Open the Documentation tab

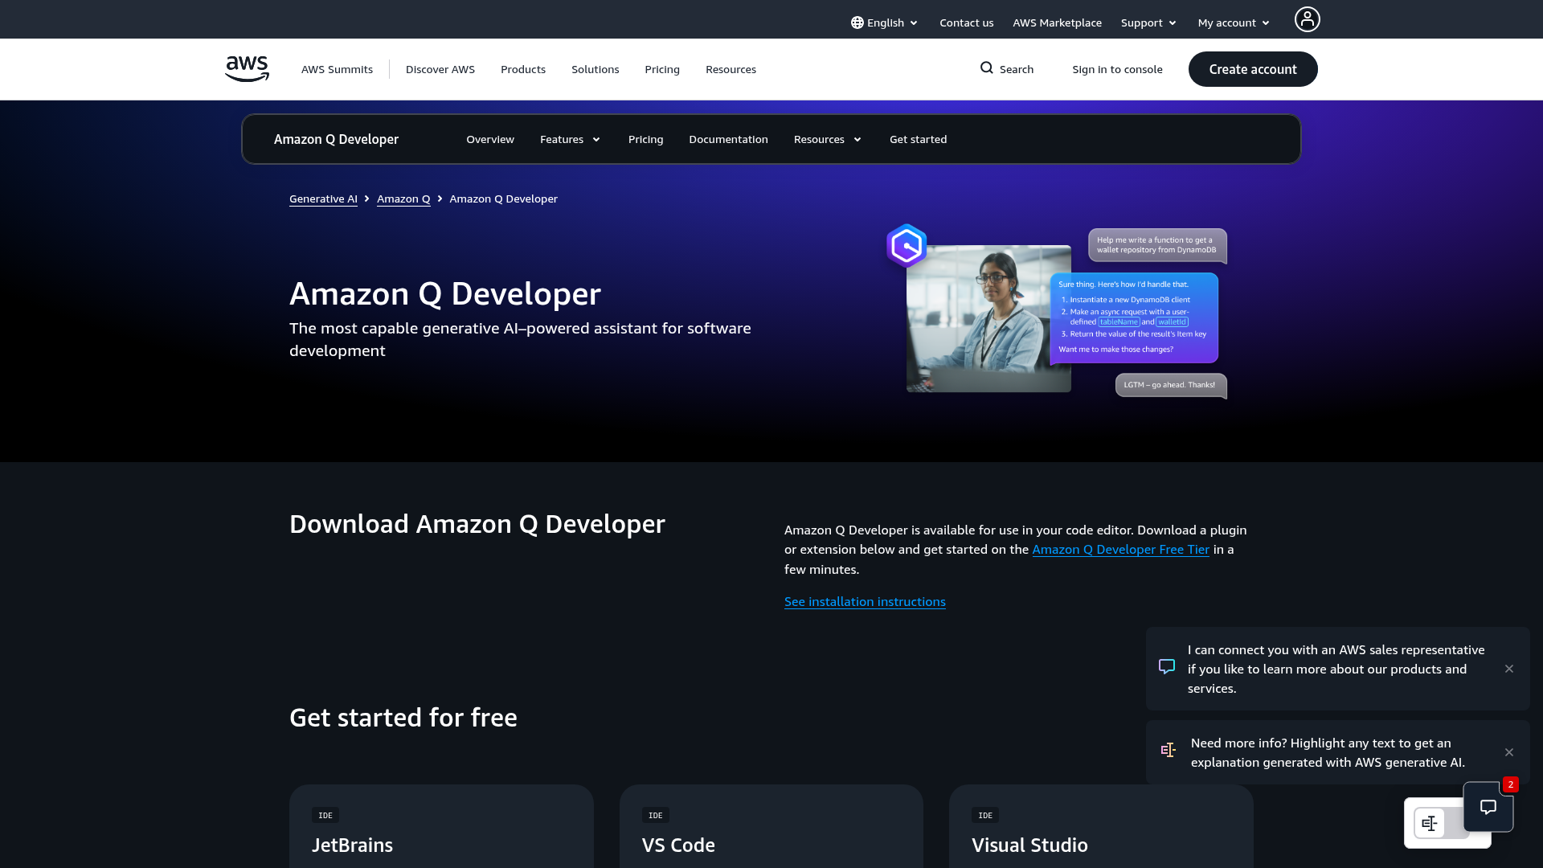[x=728, y=139]
